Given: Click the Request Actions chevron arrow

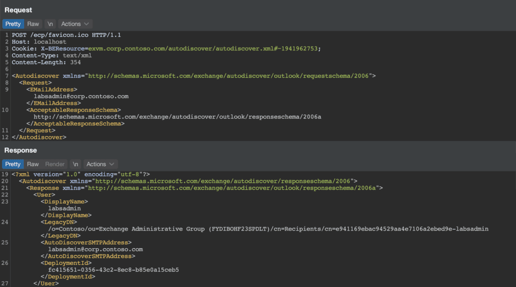Looking at the screenshot, I should (x=87, y=24).
